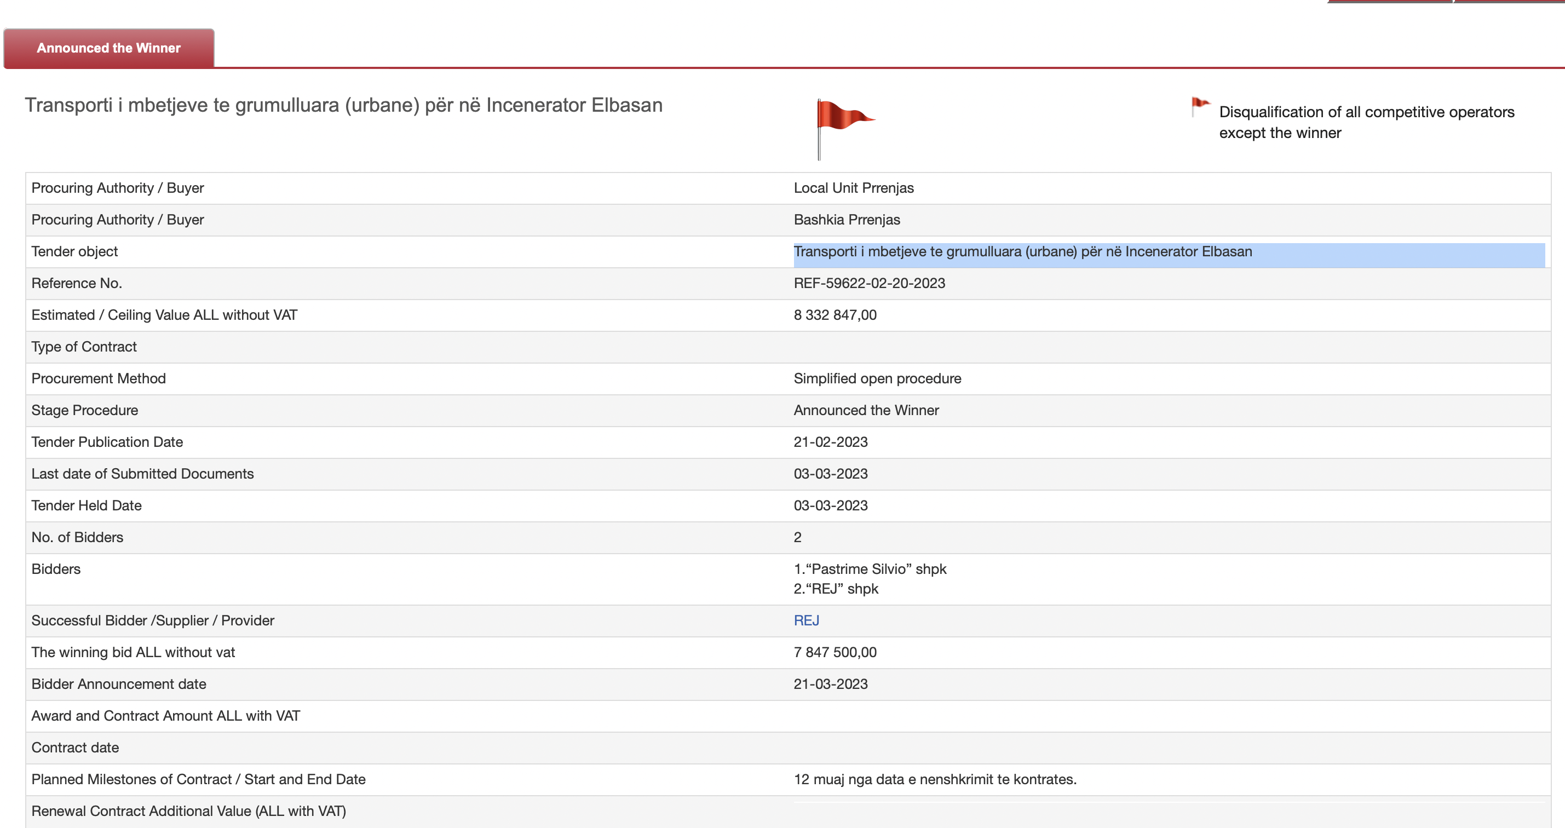Open the Announced the Winner tab

109,48
